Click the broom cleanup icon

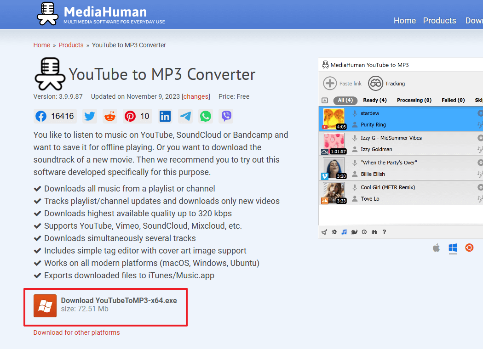324,232
